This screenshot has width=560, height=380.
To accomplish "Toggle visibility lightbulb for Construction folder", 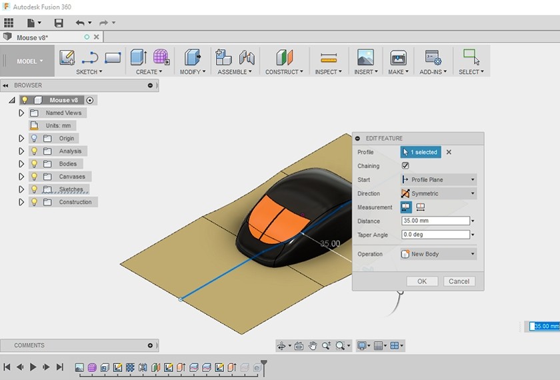I will (34, 202).
